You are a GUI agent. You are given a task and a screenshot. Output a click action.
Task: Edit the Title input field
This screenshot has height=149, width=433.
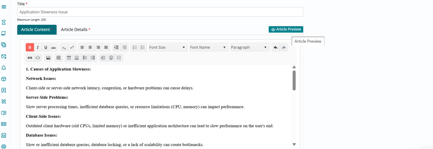160,12
